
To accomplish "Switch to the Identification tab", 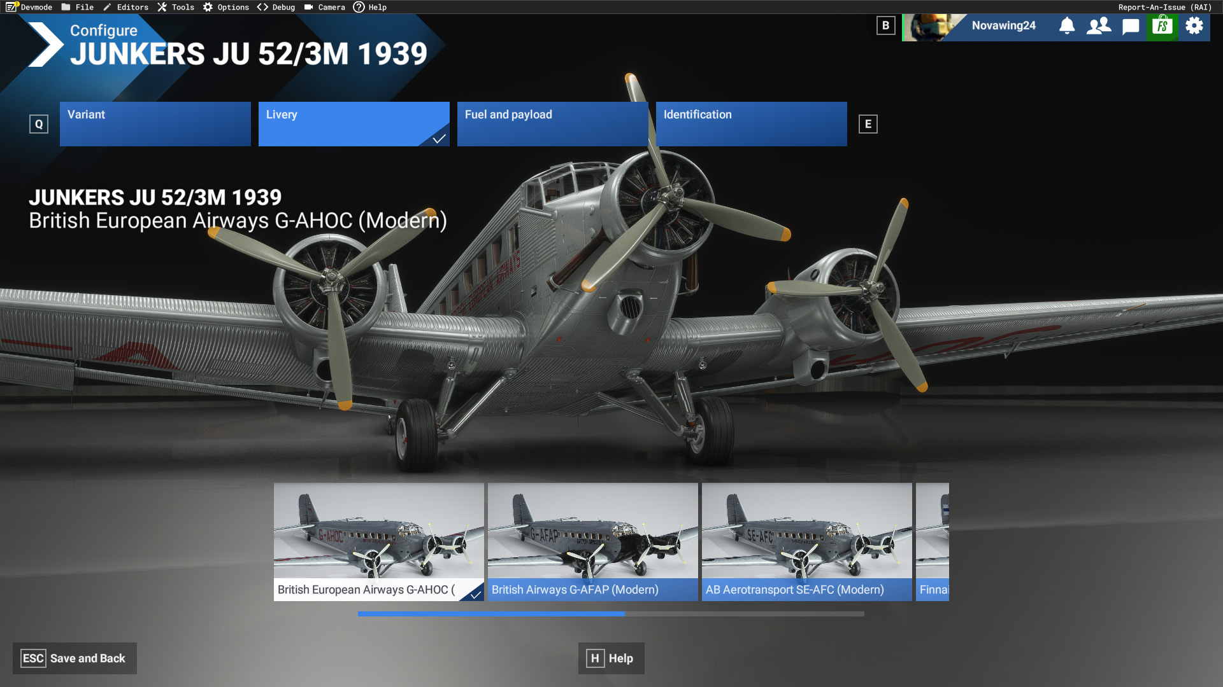I will (752, 124).
